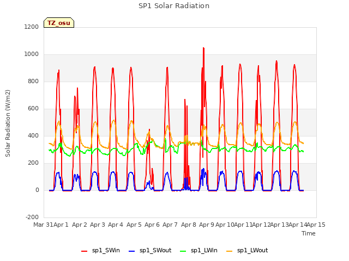Click the Apr 2 x-axis label
349x261 pixels.
[80, 225]
